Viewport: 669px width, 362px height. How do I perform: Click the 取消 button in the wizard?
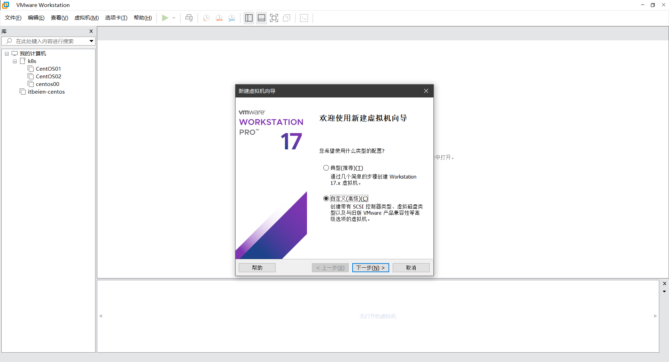[411, 268]
